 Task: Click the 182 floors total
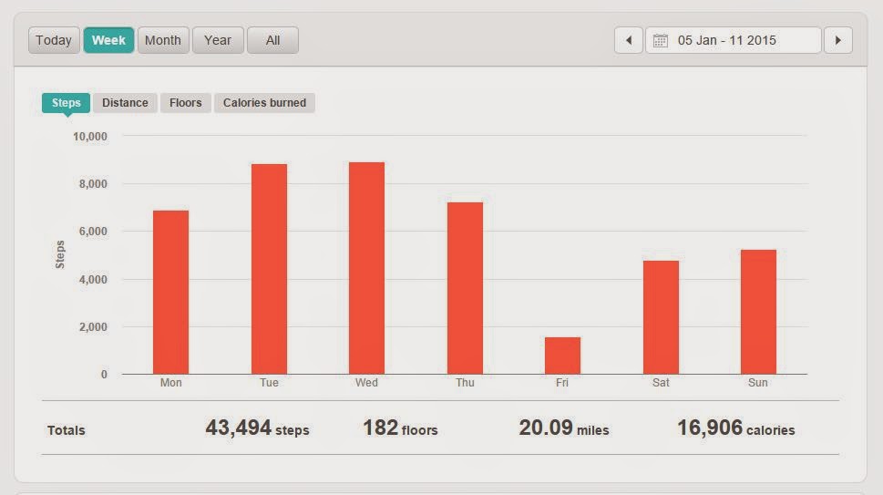click(400, 428)
